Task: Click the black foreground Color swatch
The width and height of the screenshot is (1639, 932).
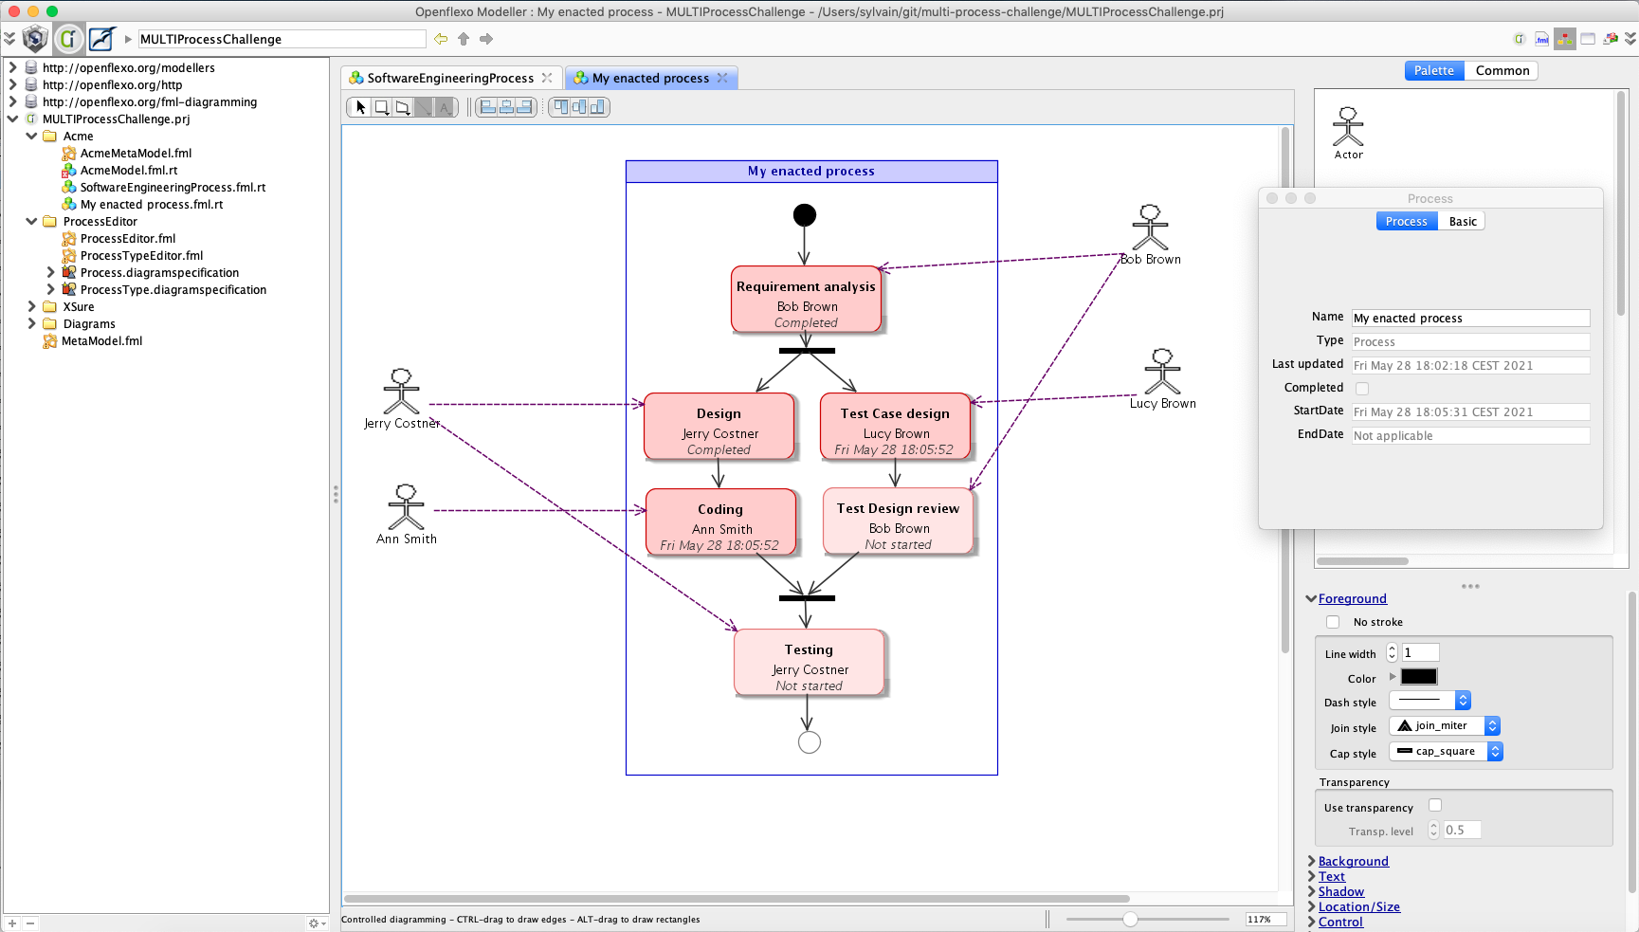Action: (x=1419, y=677)
